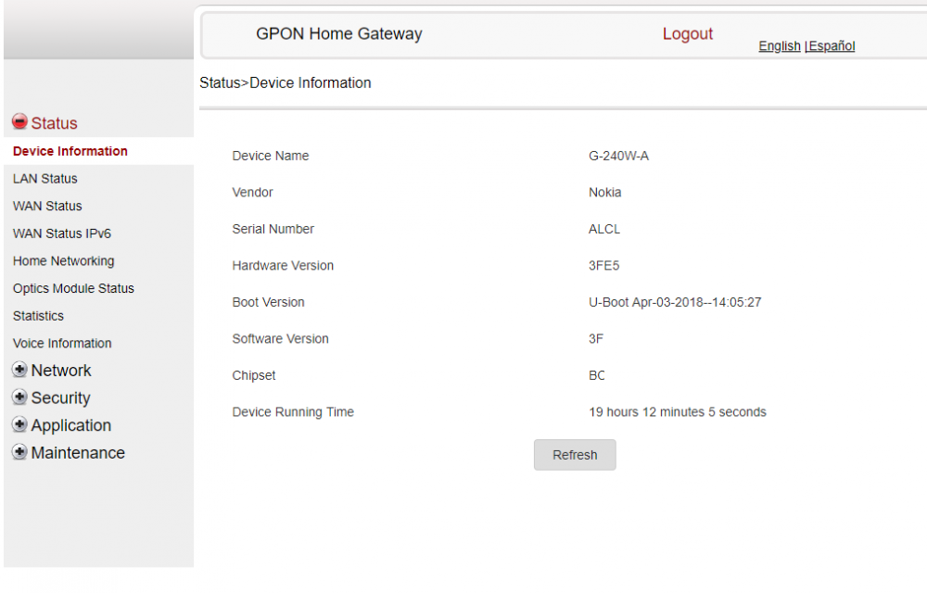Image resolution: width=927 pixels, height=593 pixels.
Task: View WAN Status IPv6 page
Action: click(x=62, y=233)
